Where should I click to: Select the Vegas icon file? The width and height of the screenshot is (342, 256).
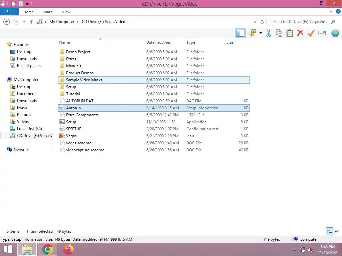pos(154,136)
